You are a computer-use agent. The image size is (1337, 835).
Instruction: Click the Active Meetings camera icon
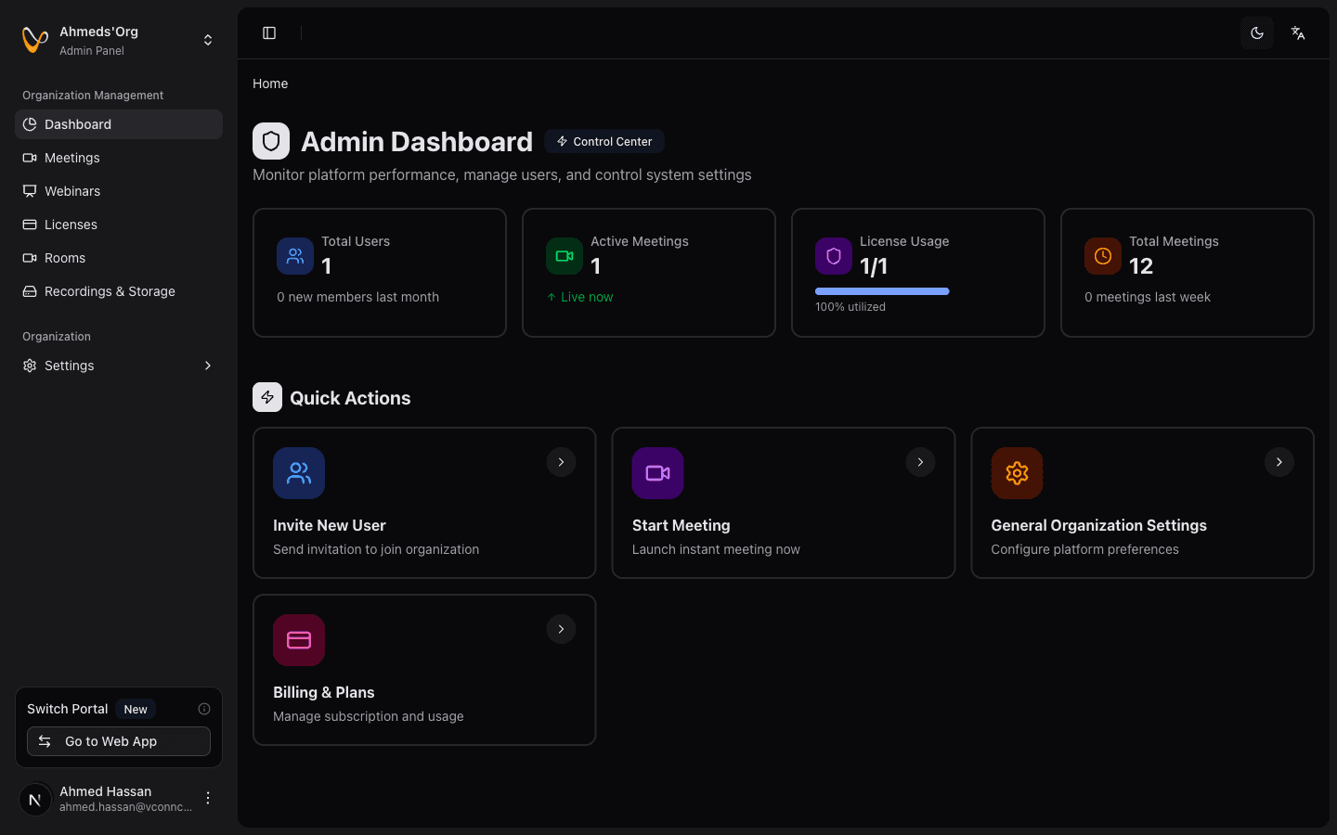[x=565, y=256]
